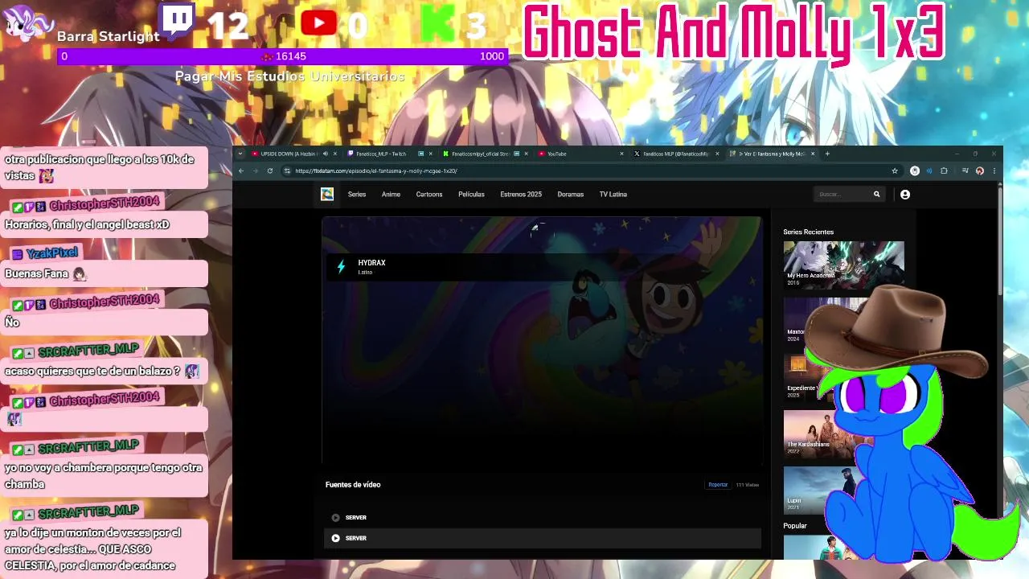Viewport: 1029px width, 579px height.
Task: Switch to Fanaticosmlpyt_oficial Stream tab
Action: coord(481,154)
